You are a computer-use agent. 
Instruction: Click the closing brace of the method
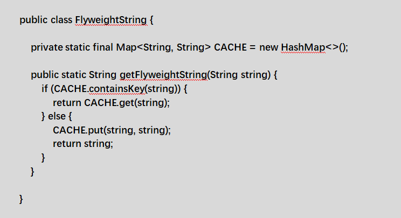(32, 172)
